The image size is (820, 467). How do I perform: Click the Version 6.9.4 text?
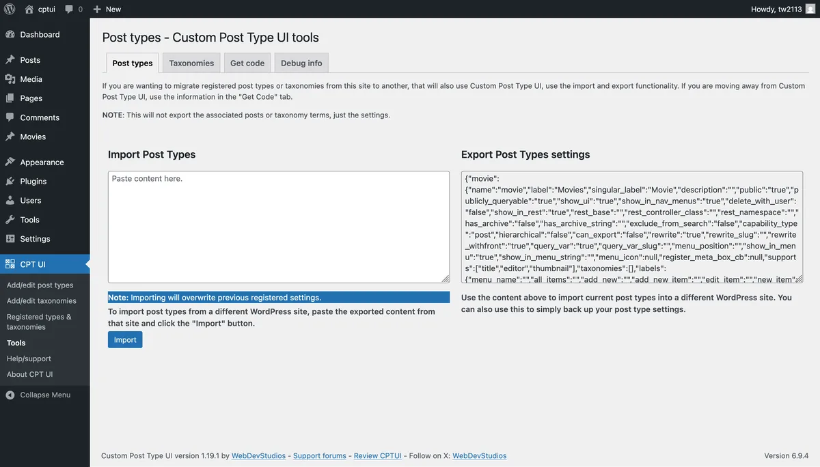pyautogui.click(x=786, y=455)
